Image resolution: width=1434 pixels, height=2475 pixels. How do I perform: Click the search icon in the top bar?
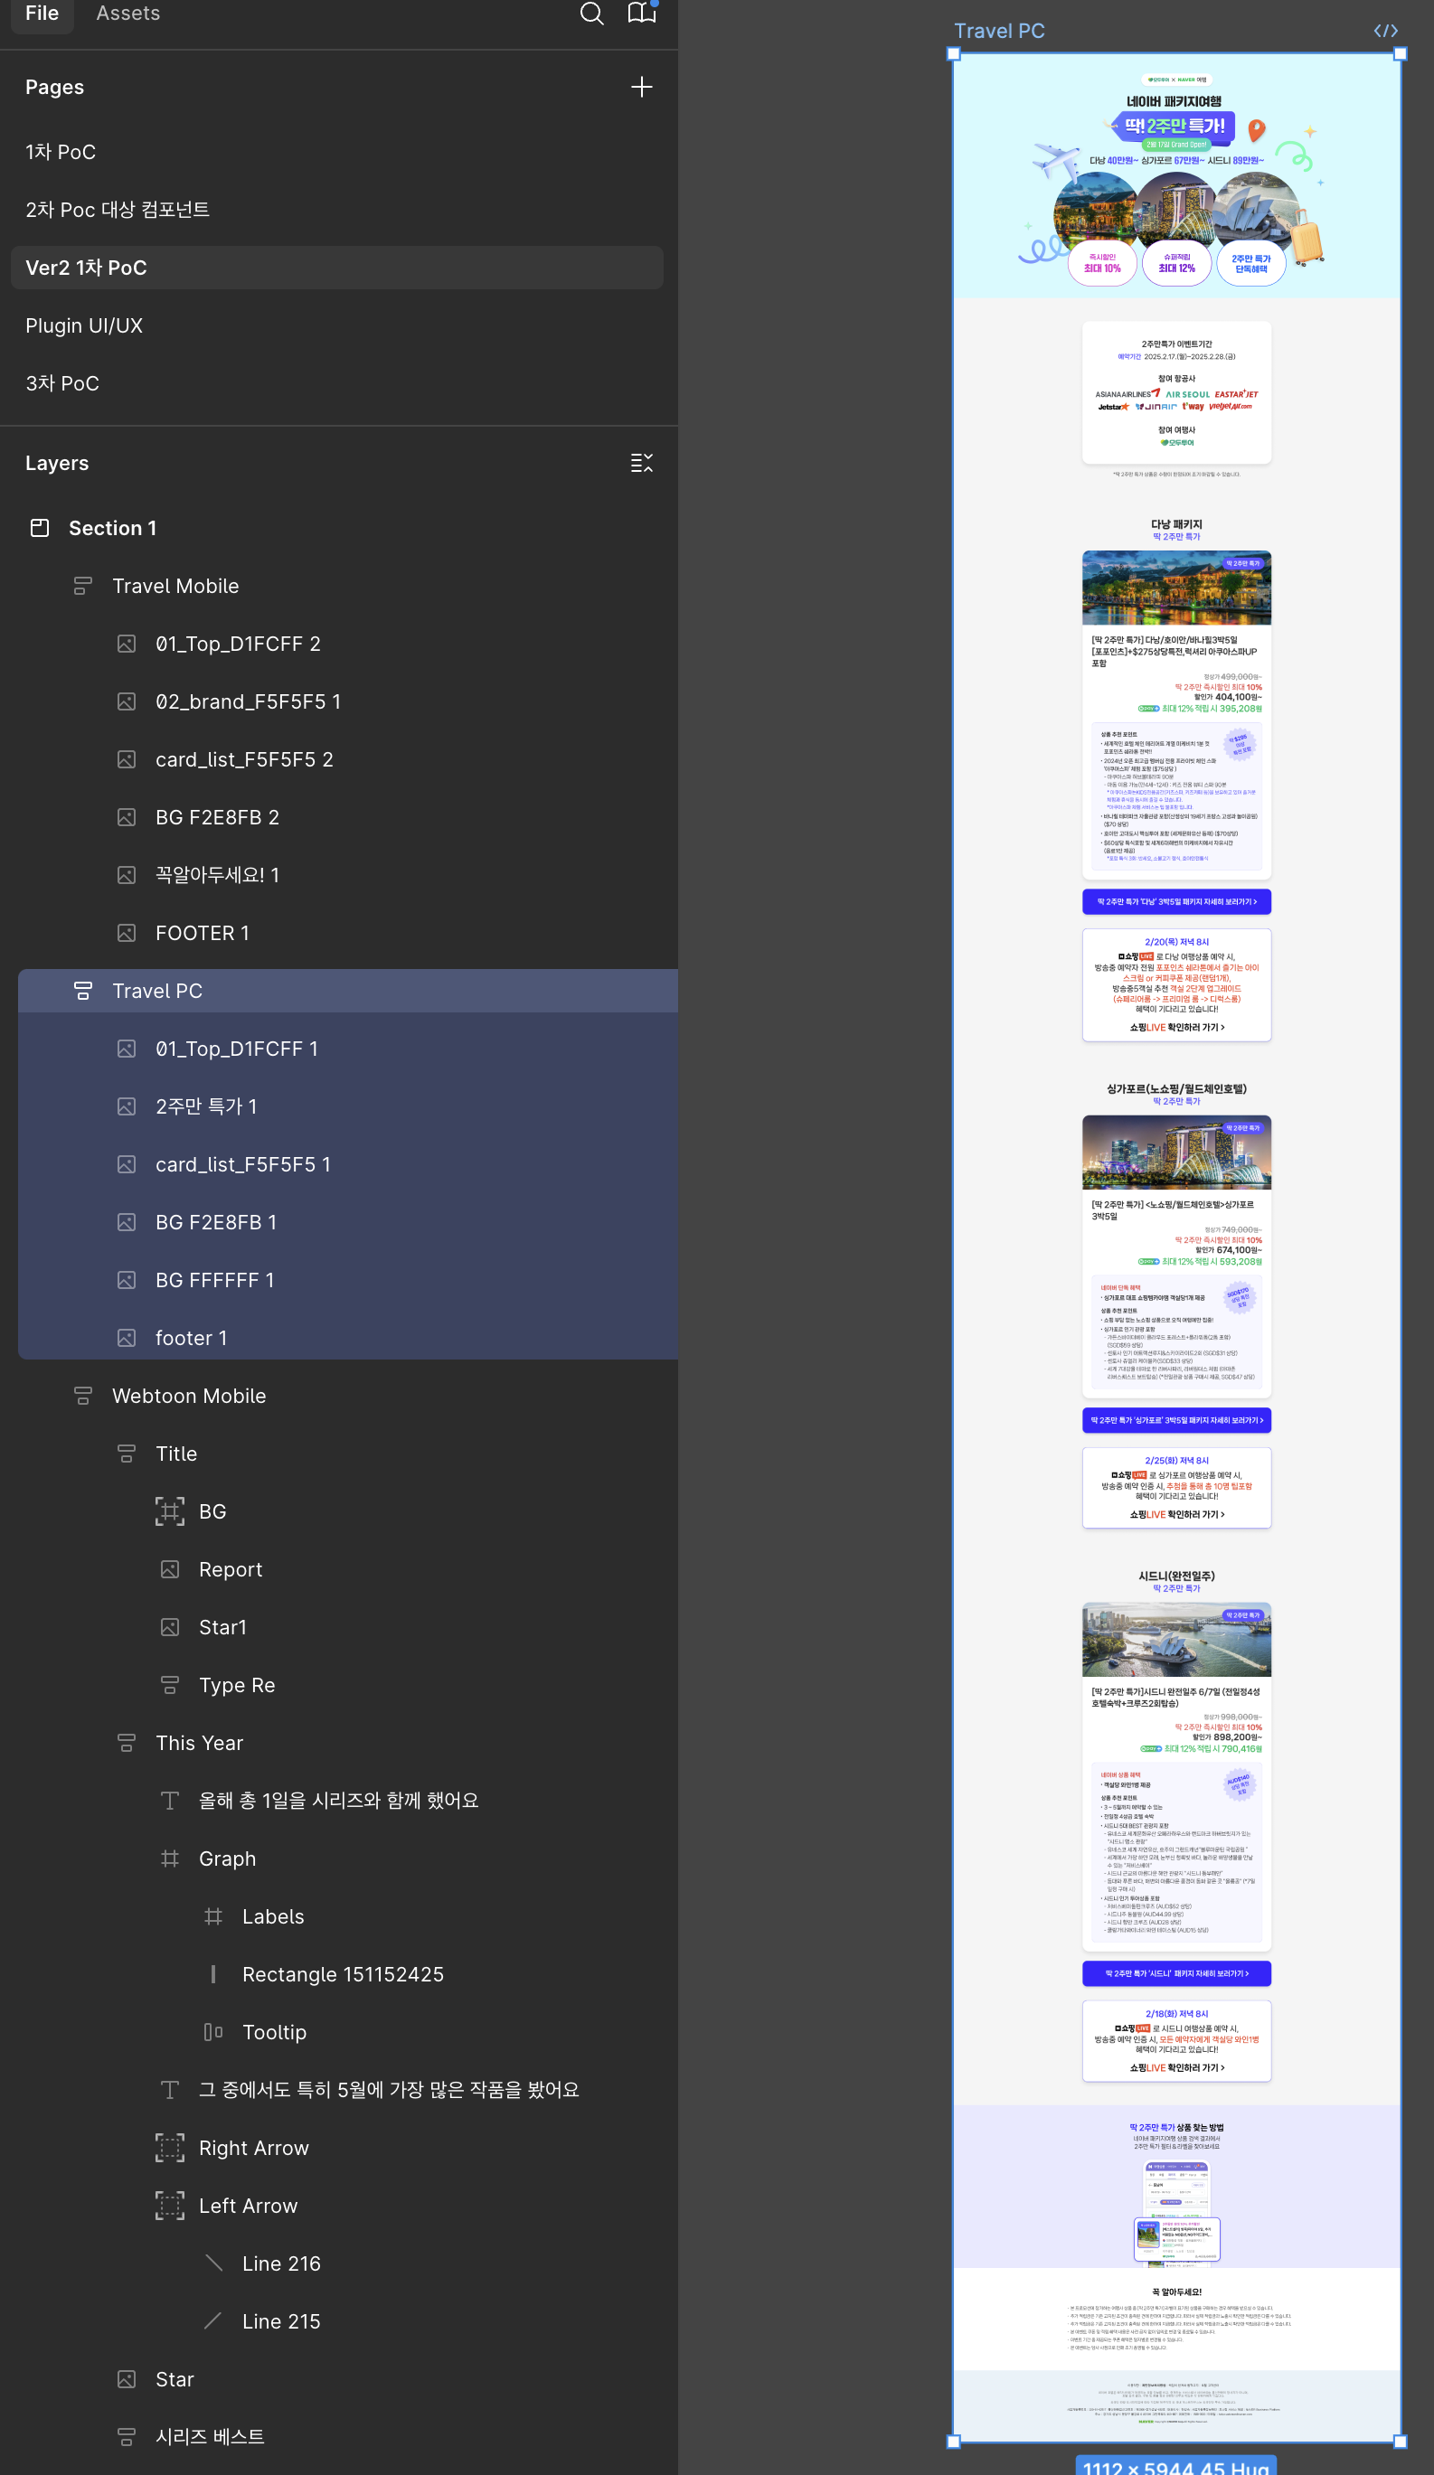(591, 14)
